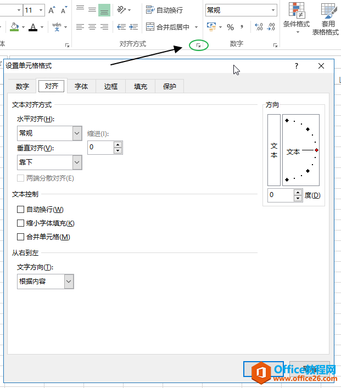Open font group dialog launcher
The image size is (341, 388).
click(67, 46)
